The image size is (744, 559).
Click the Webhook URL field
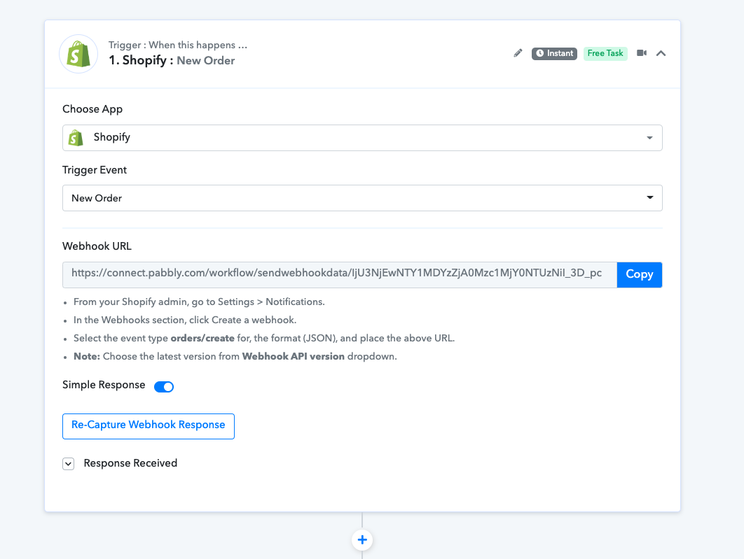click(x=340, y=275)
